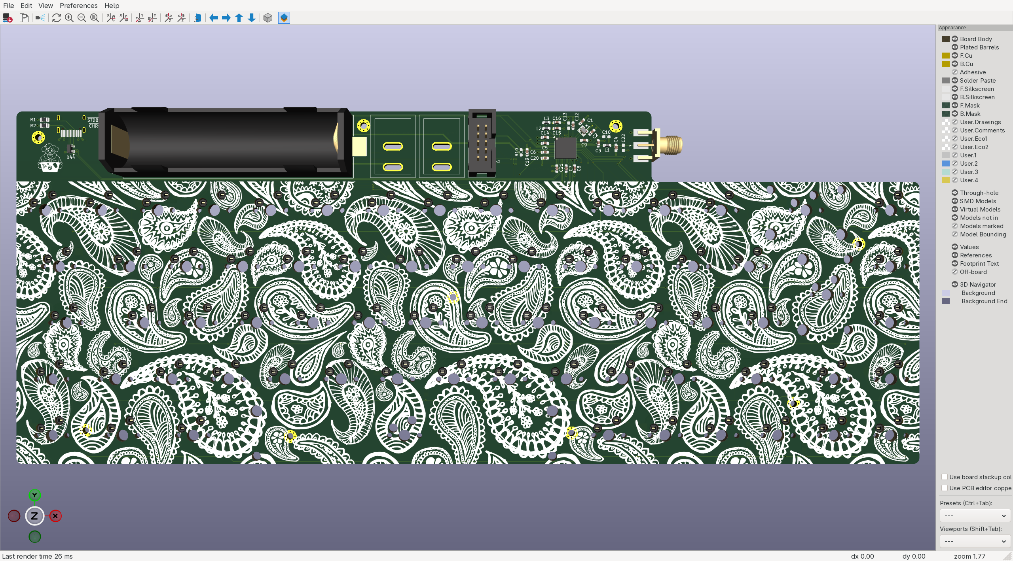Toggle 3D Navigator visibility eye

[x=955, y=284]
